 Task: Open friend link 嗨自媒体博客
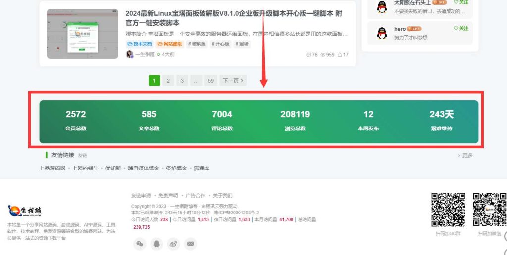tap(144, 168)
